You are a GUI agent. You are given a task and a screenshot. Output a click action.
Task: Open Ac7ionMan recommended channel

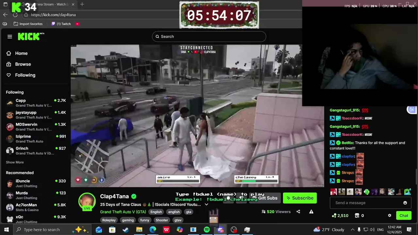coord(36,207)
